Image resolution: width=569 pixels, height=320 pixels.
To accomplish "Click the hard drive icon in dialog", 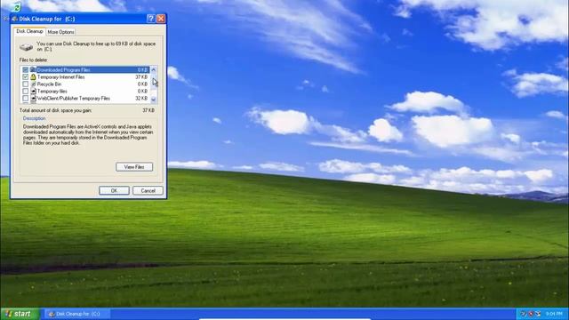I will 26,47.
